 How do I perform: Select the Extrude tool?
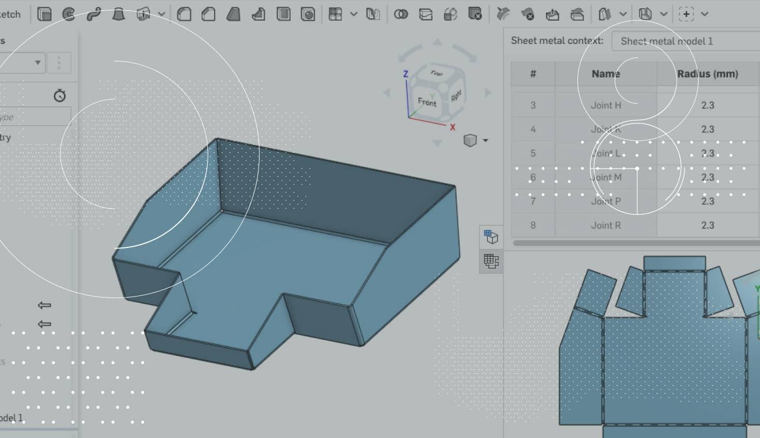pos(44,14)
